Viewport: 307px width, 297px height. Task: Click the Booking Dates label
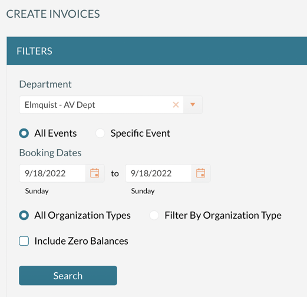point(50,153)
